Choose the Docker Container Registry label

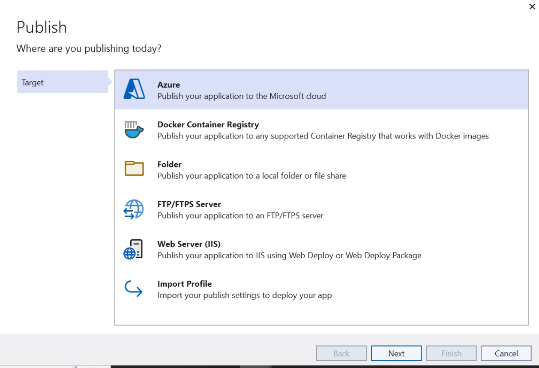pos(208,124)
